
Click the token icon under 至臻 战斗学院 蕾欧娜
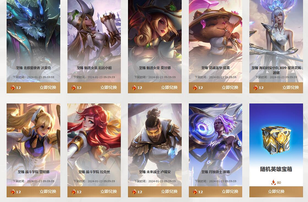(13, 192)
